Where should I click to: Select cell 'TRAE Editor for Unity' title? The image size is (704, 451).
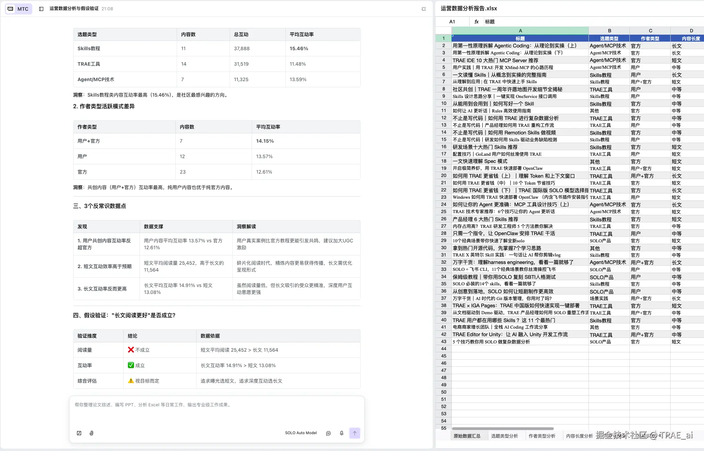tap(520, 334)
